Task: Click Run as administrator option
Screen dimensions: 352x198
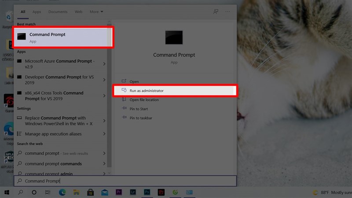Action: 175,91
